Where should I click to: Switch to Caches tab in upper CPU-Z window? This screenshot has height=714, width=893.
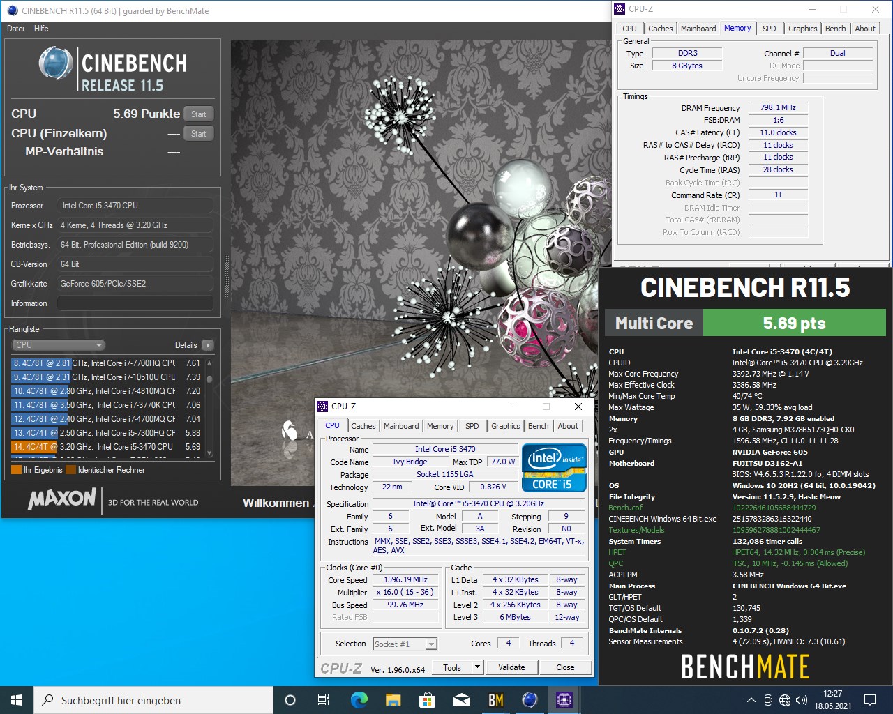660,29
